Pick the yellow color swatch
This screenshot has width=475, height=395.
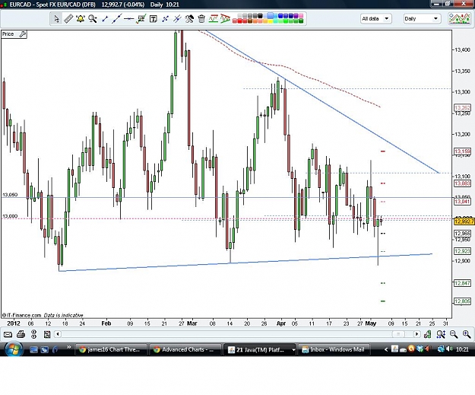tap(271, 21)
